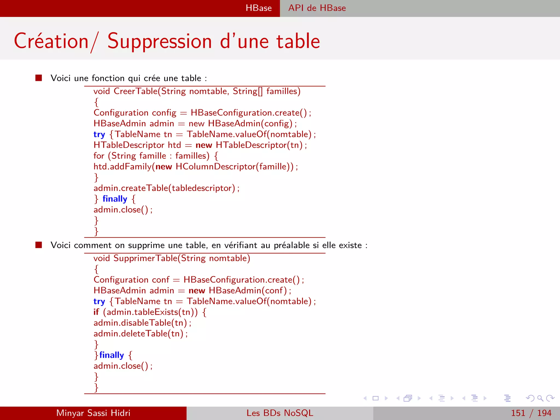Screen dimensions: 560x420
Task: Click author name Minyar Sassi Hidri
Action: tap(93, 413)
